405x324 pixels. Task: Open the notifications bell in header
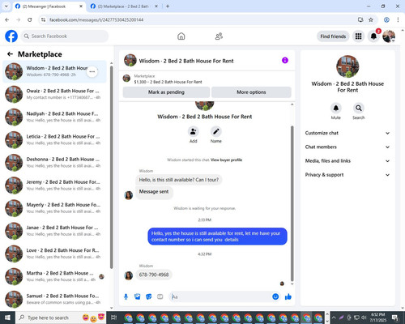pyautogui.click(x=373, y=36)
